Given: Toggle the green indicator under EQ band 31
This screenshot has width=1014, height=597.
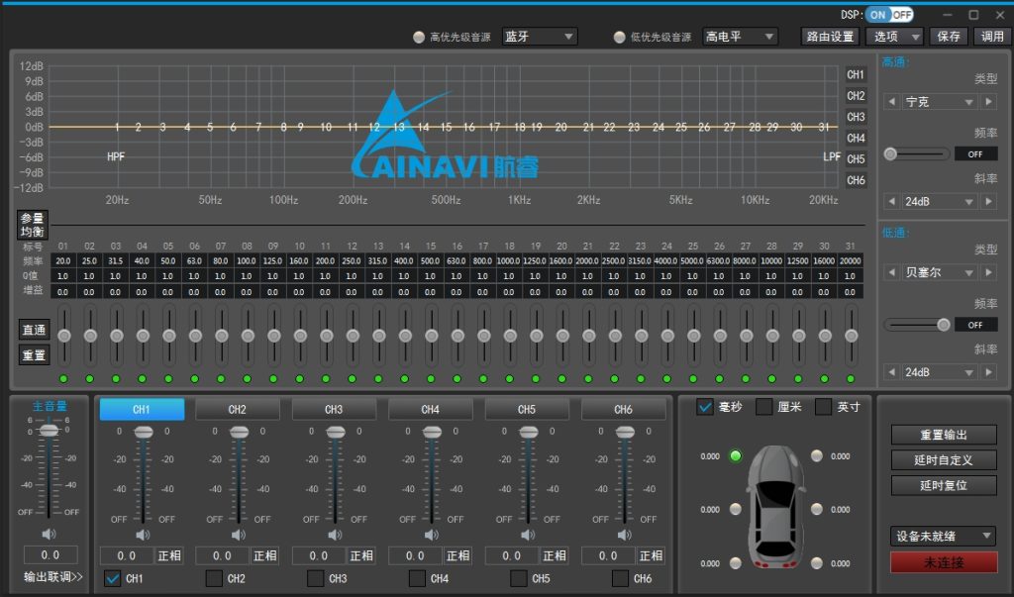Looking at the screenshot, I should [x=851, y=378].
